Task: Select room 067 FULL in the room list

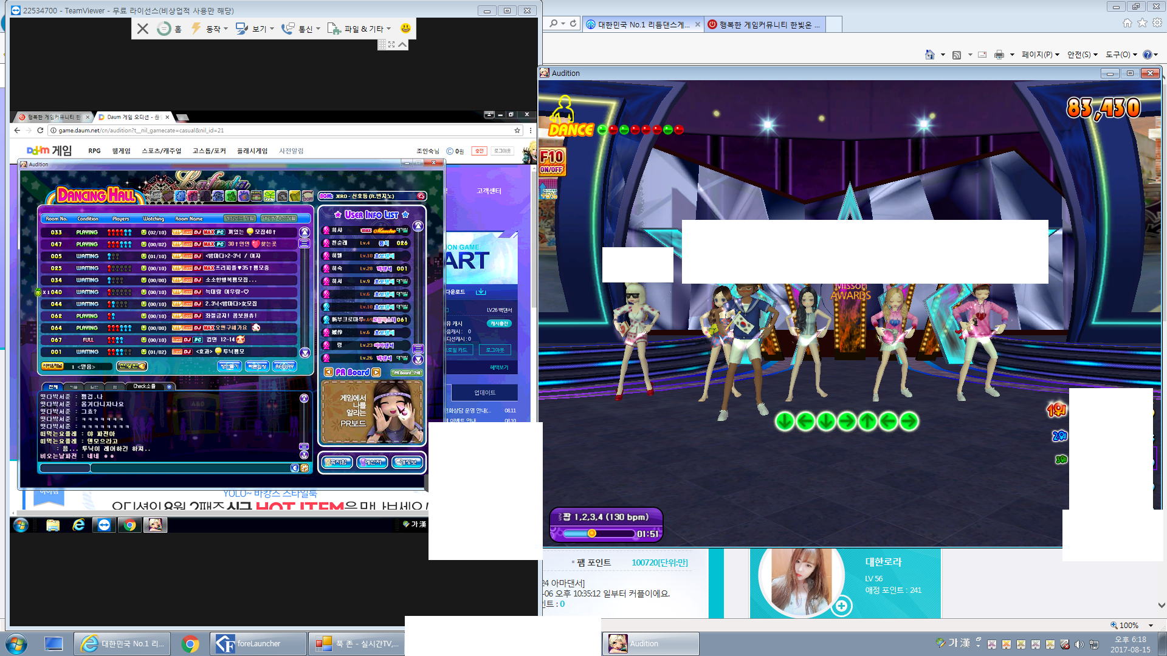Action: tap(168, 340)
